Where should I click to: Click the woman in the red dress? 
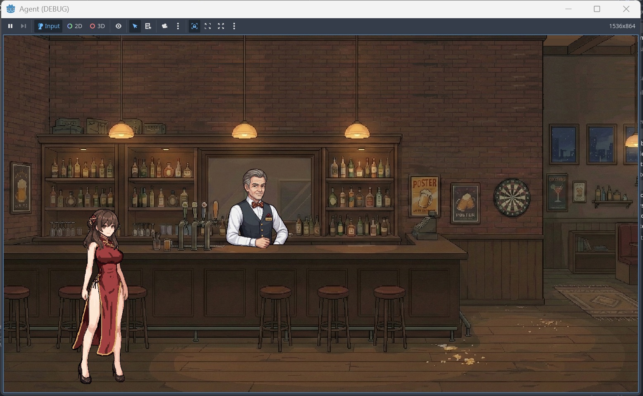[103, 296]
